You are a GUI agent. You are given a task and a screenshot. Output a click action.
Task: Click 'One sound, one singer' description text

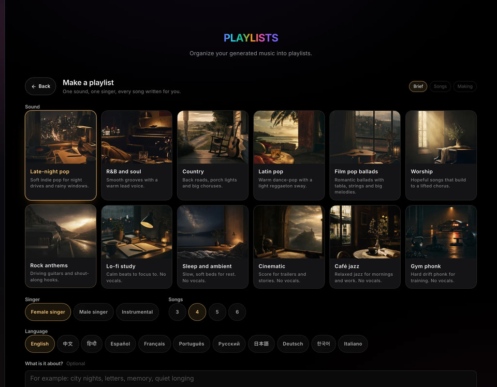(x=122, y=92)
